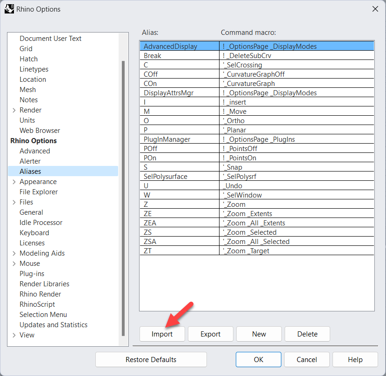
Task: Select the COff alias cell
Action: 180,74
